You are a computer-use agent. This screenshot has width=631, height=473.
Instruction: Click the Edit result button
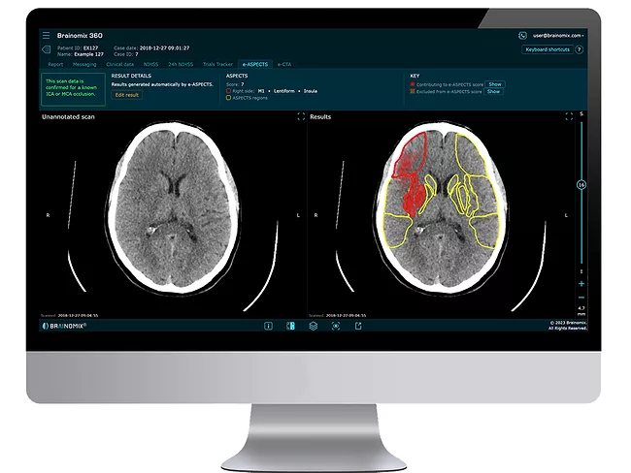click(x=127, y=95)
